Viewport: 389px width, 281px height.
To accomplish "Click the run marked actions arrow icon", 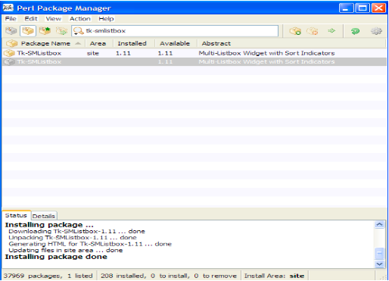I will click(x=331, y=31).
